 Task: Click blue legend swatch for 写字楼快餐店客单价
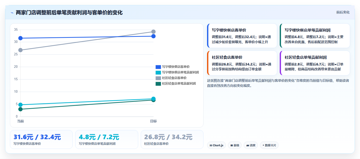pyautogui.click(x=158, y=67)
